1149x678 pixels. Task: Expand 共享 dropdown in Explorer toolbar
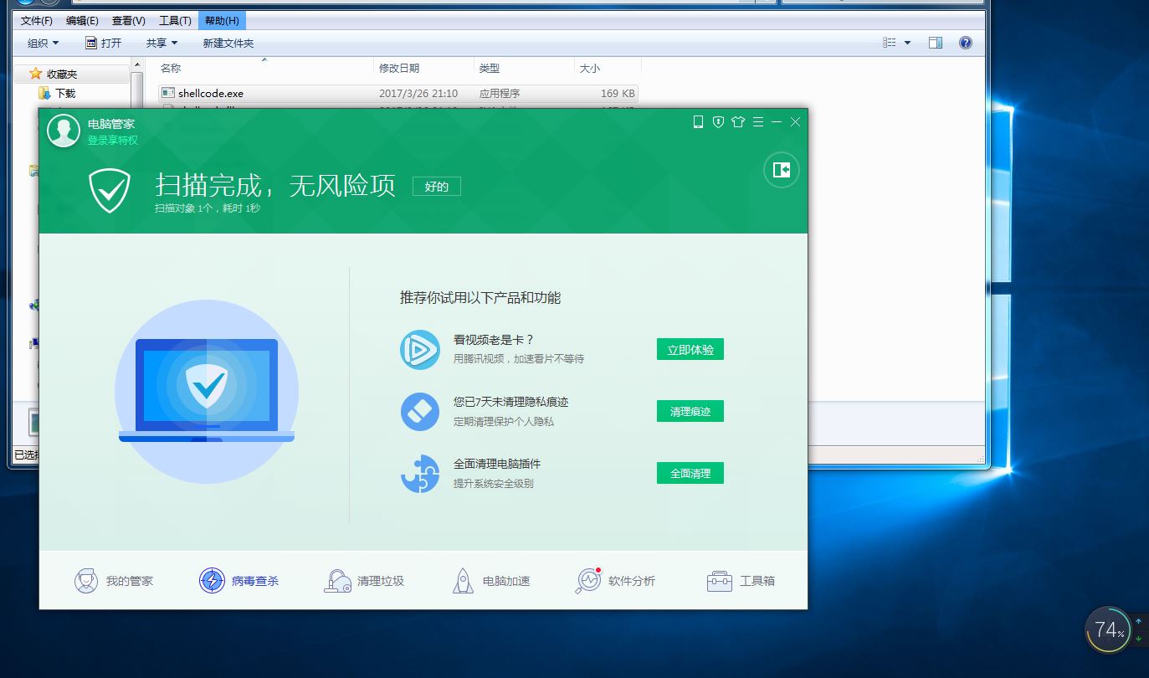162,43
